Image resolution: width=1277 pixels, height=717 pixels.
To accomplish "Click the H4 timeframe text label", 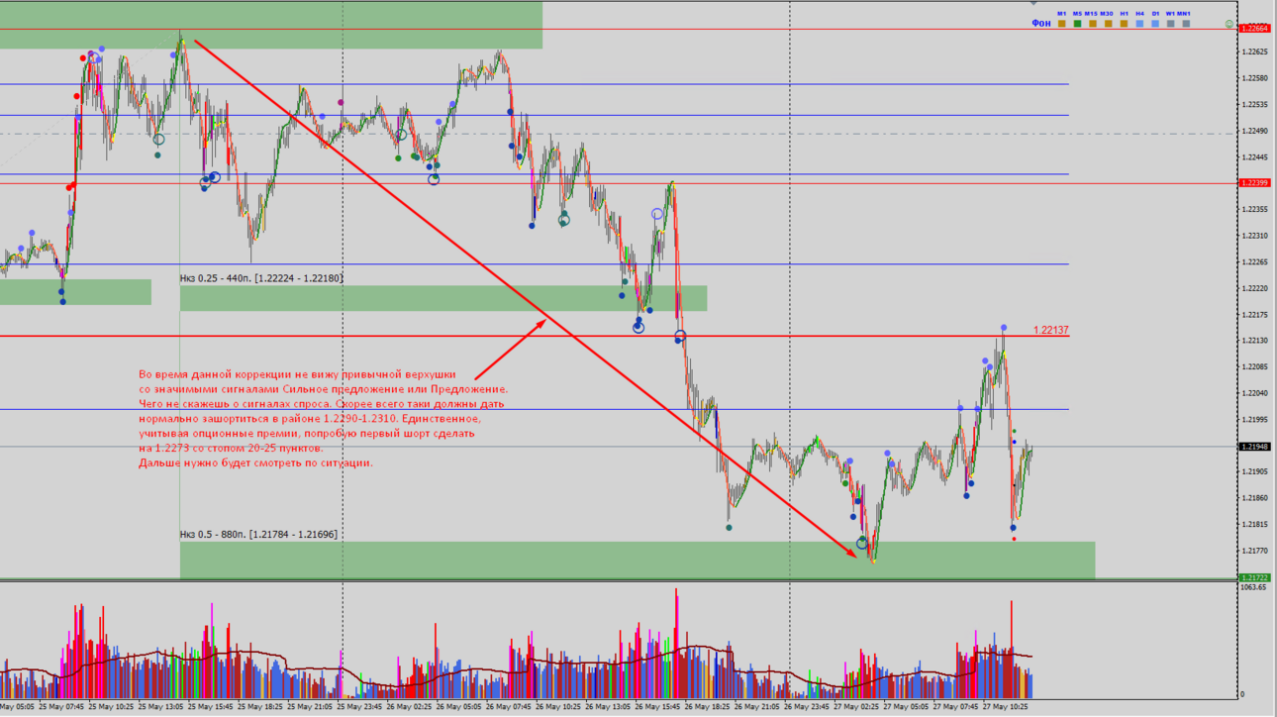I will coord(1139,14).
